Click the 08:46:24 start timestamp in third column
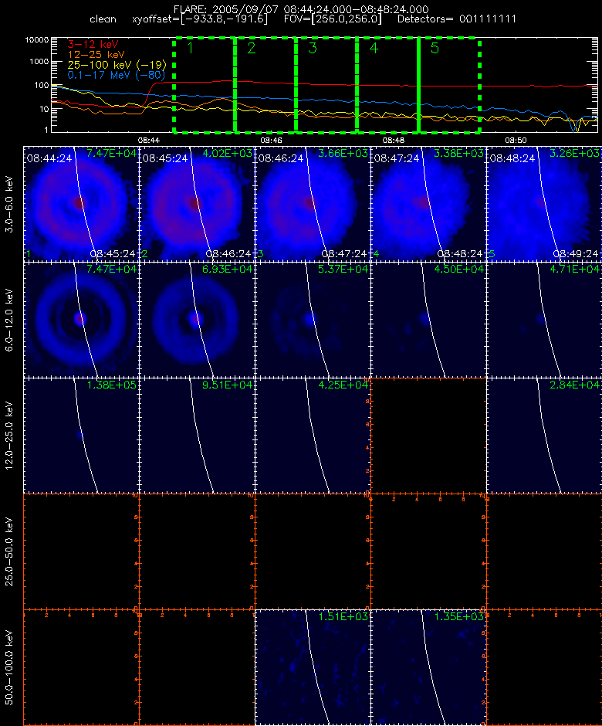This screenshot has height=726, width=602. (x=281, y=158)
